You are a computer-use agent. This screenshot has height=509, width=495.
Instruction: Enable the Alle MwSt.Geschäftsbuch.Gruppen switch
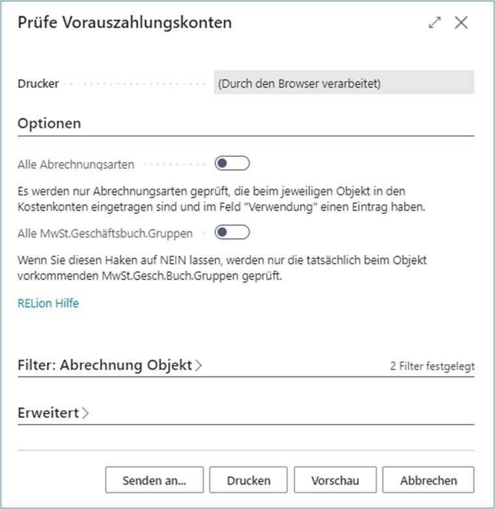232,232
